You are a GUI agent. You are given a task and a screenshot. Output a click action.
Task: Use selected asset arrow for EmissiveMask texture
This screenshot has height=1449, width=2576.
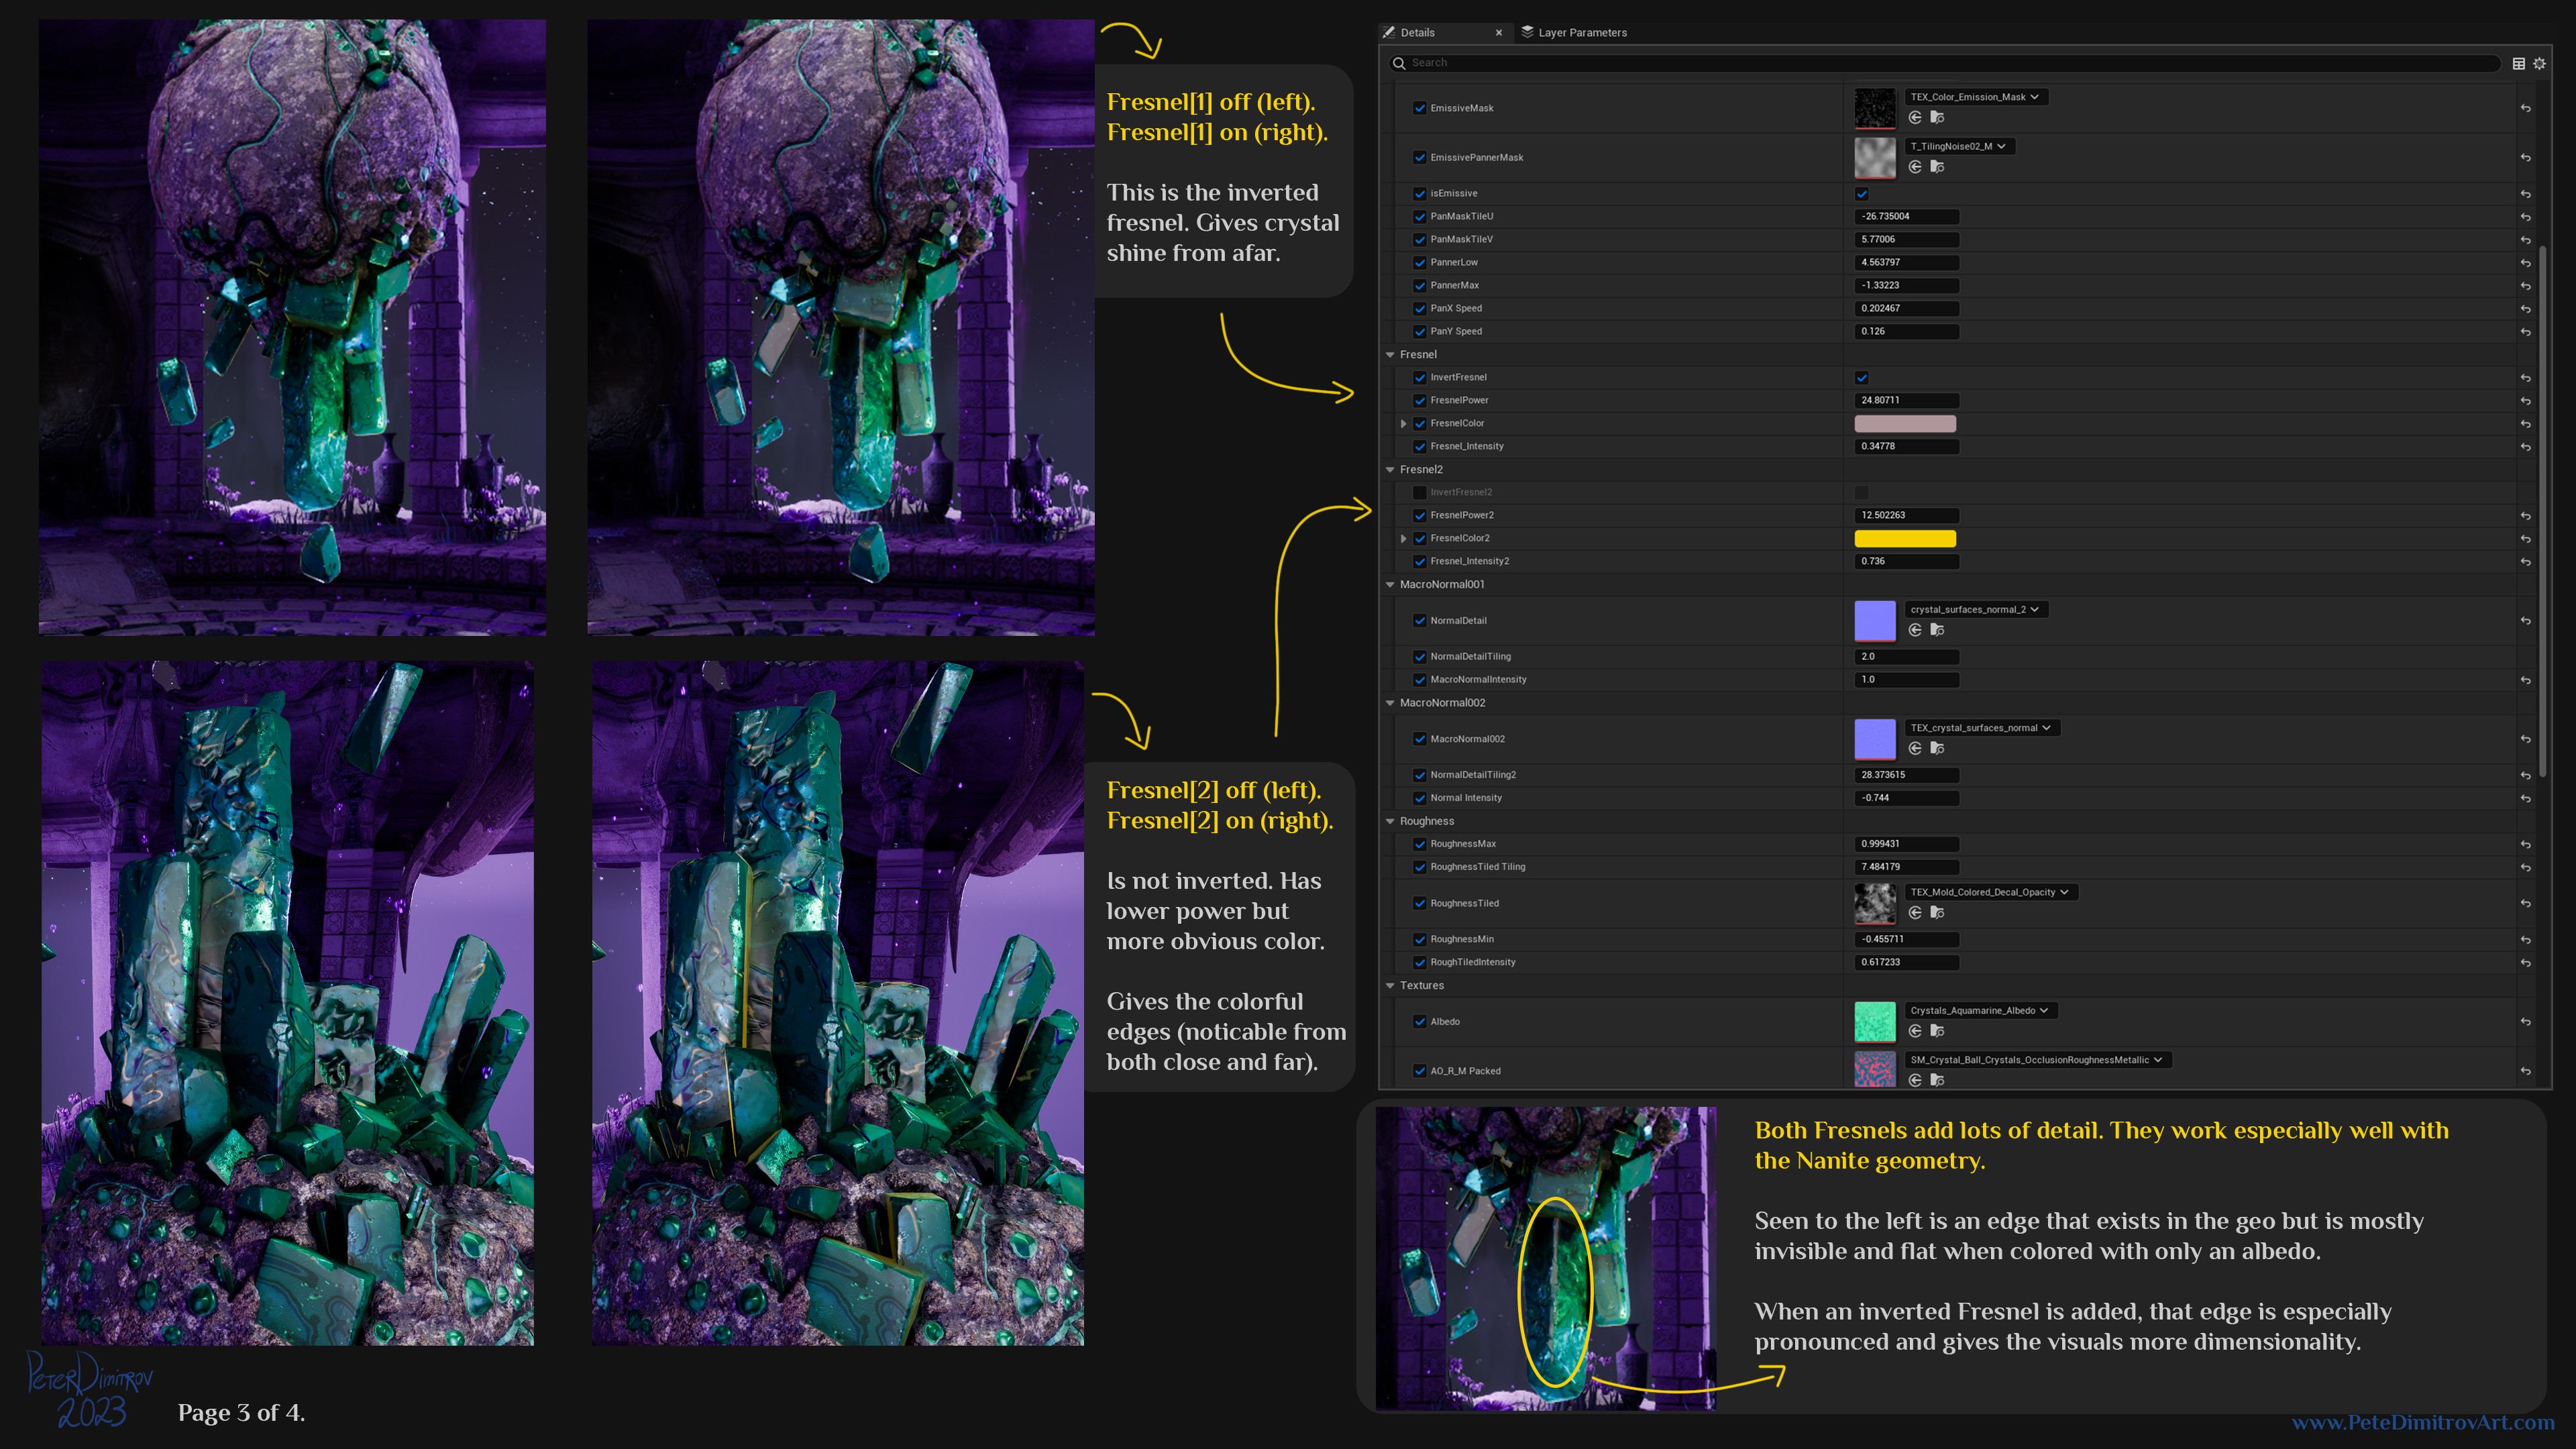point(1915,118)
